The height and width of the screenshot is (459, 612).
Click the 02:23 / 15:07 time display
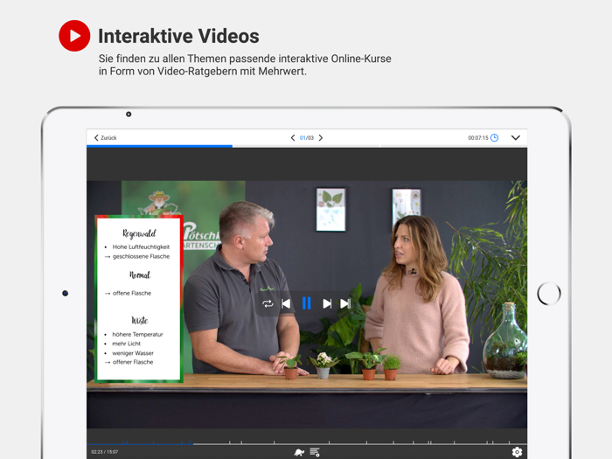coord(105,452)
